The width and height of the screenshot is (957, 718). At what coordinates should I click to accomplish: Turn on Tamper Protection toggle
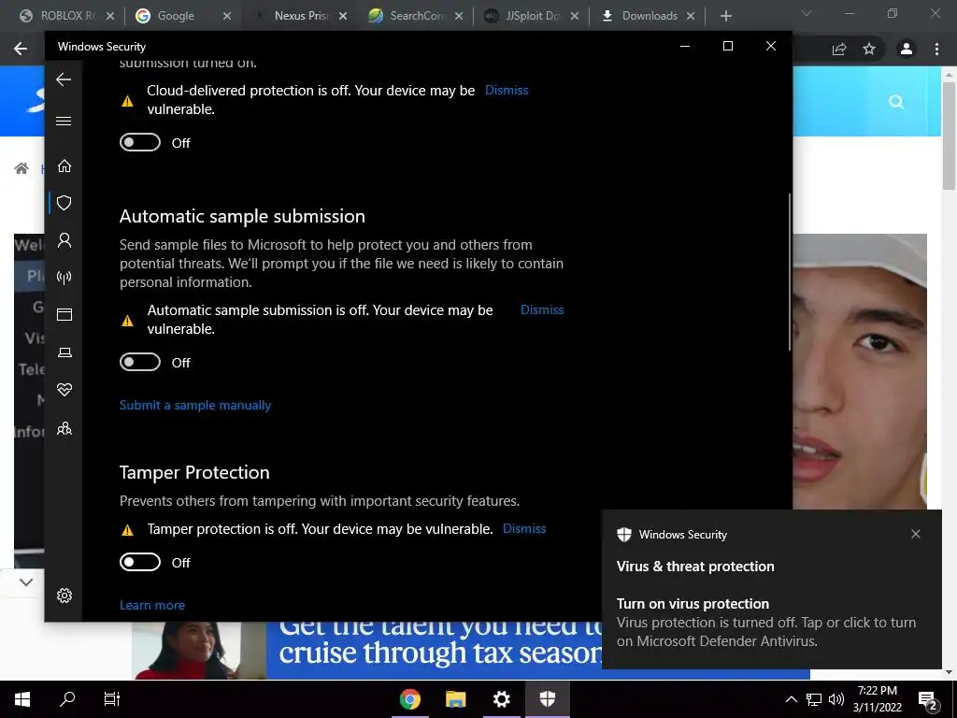(x=140, y=562)
